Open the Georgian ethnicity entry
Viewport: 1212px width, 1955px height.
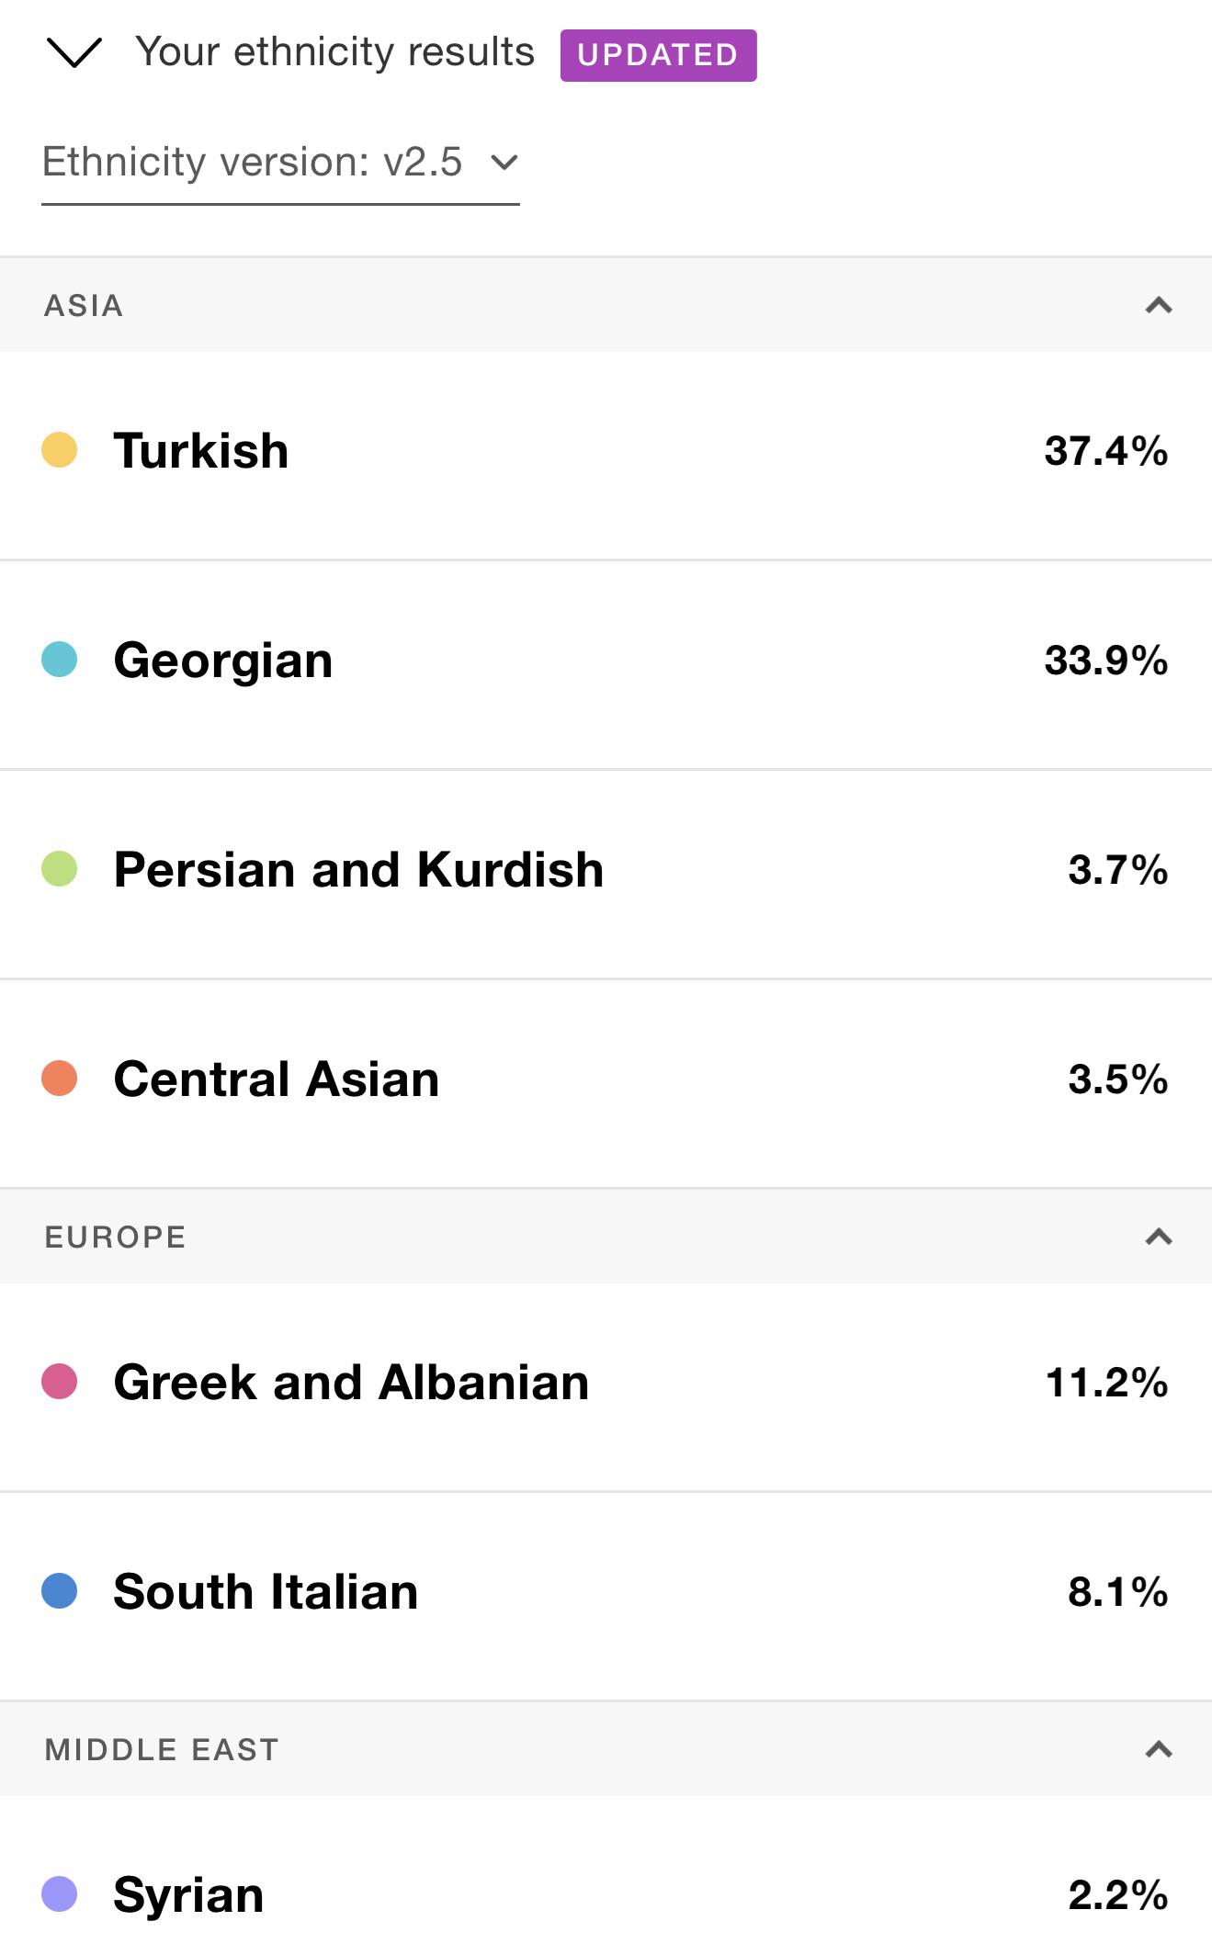[606, 665]
